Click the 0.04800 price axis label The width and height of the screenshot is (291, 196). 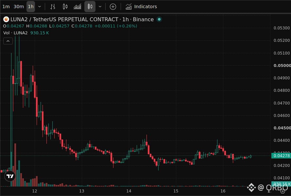pos(282,90)
